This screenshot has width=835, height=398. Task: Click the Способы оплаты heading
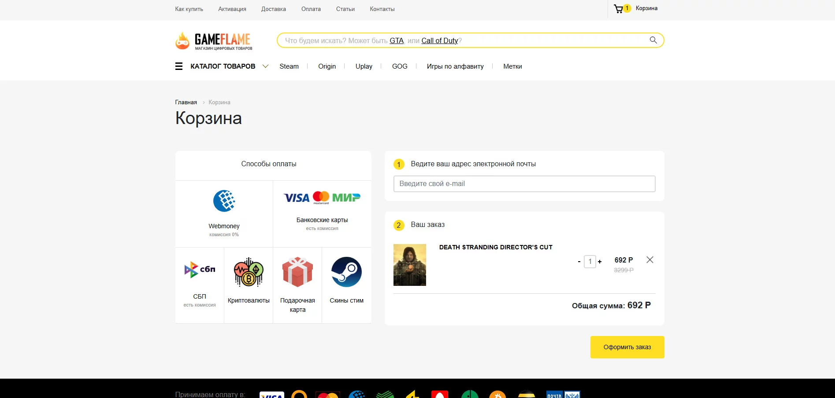click(269, 164)
